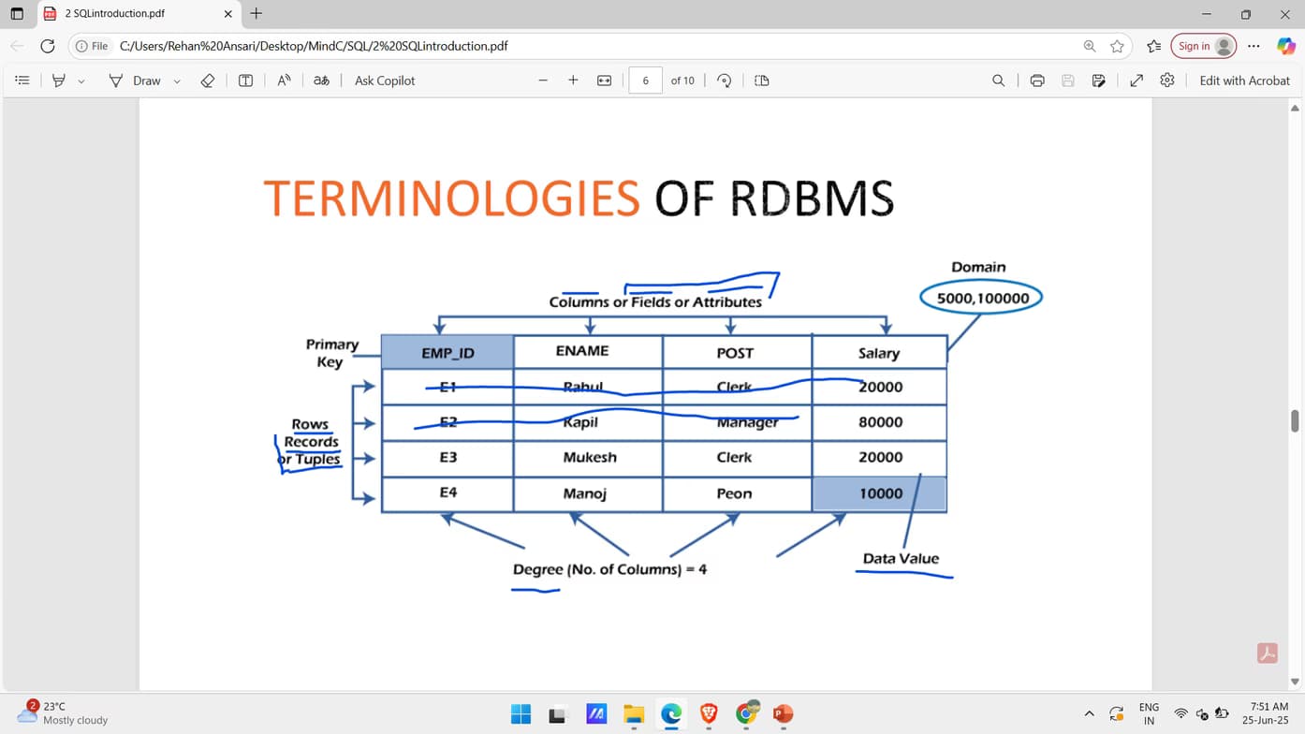This screenshot has height=734, width=1305.
Task: Launch PowerPoint from the taskbar
Action: point(783,713)
